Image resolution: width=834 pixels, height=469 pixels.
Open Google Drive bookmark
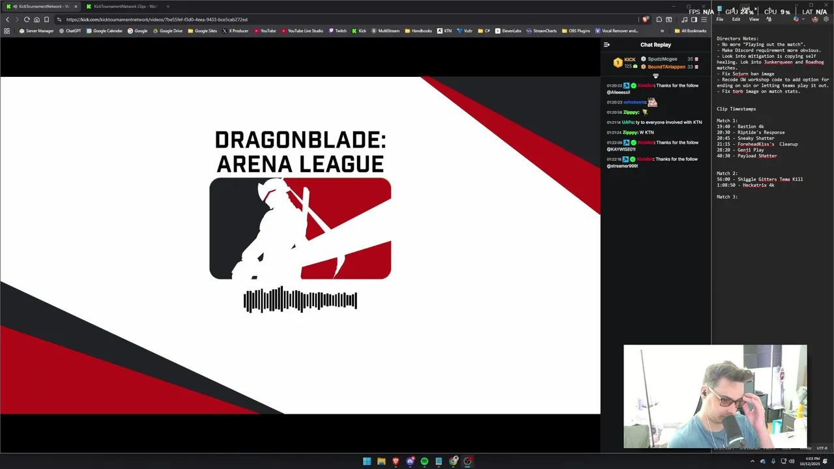[x=167, y=31]
